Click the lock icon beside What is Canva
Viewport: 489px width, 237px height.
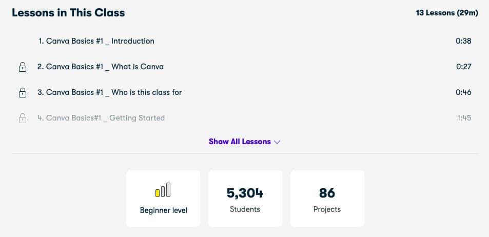pyautogui.click(x=23, y=67)
